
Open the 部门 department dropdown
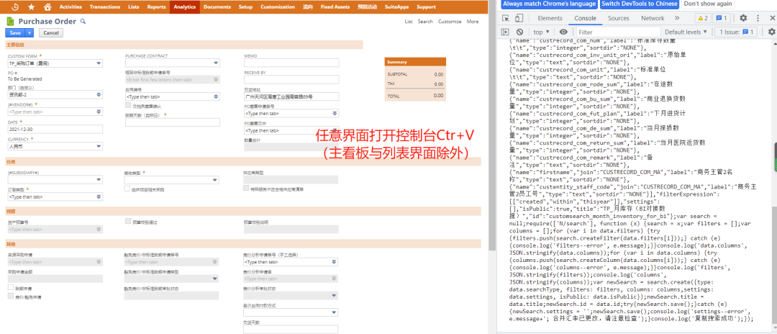point(99,94)
